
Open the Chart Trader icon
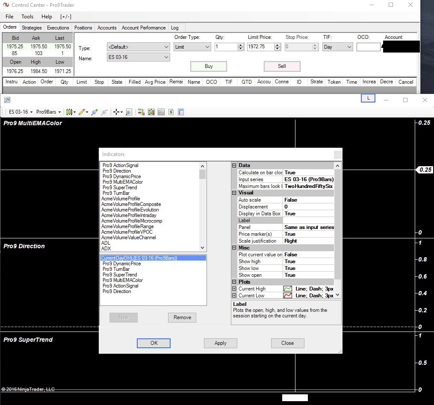click(x=141, y=112)
